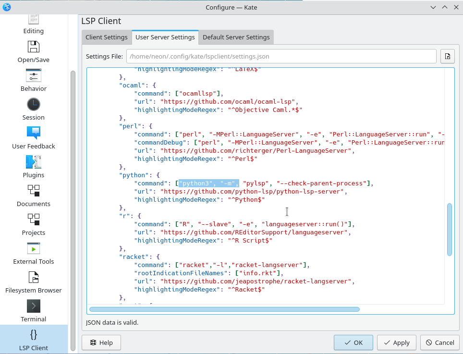
Task: Click the Cancel button
Action: 439,342
